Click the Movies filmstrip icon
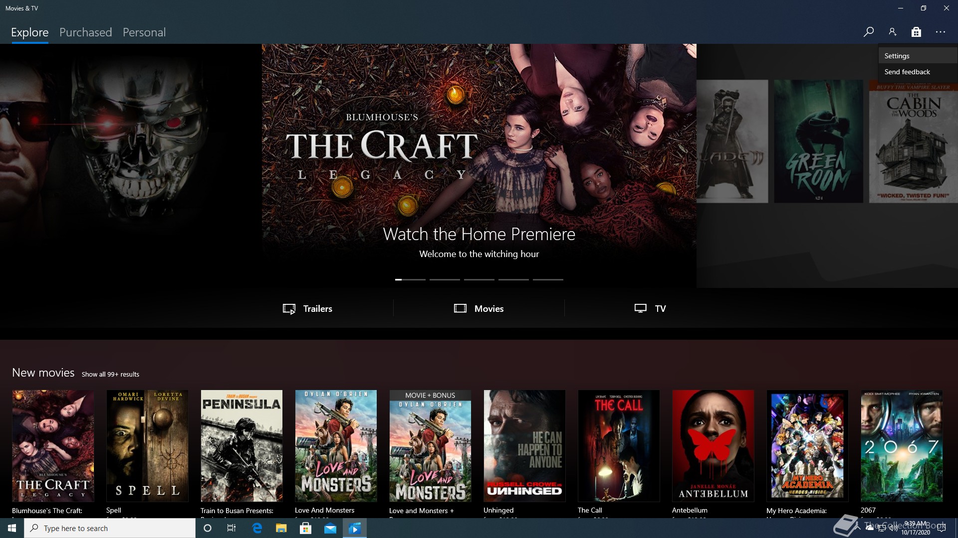The width and height of the screenshot is (958, 538). [460, 308]
